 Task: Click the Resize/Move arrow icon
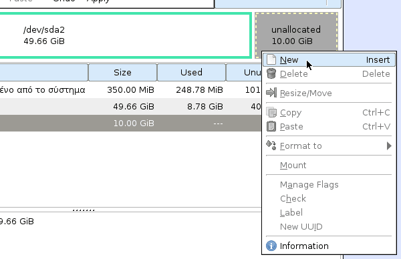271,93
